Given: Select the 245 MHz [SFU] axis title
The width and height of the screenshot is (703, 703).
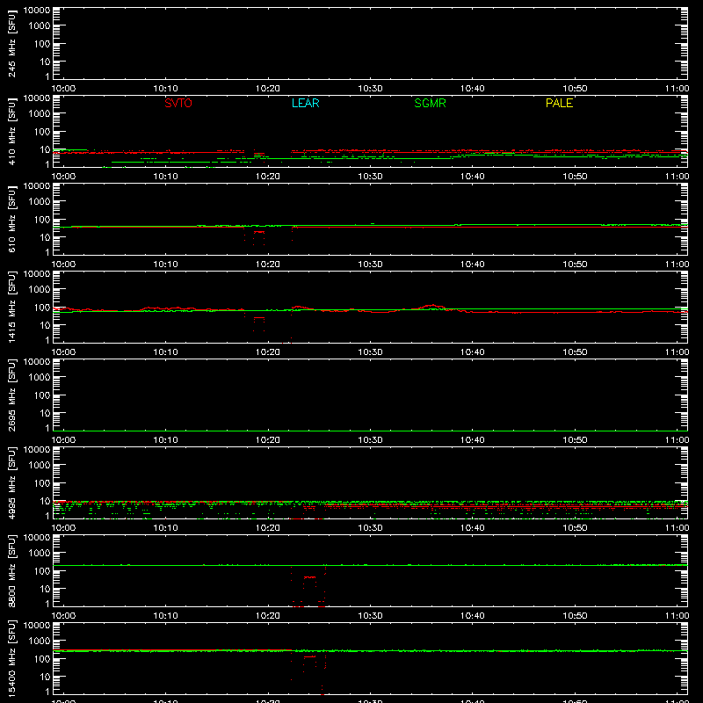Looking at the screenshot, I should point(12,43).
